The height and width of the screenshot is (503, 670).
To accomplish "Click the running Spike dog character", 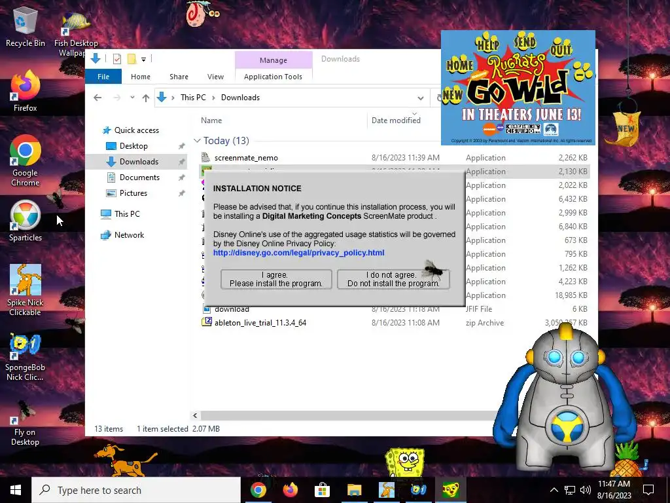I will point(125,460).
